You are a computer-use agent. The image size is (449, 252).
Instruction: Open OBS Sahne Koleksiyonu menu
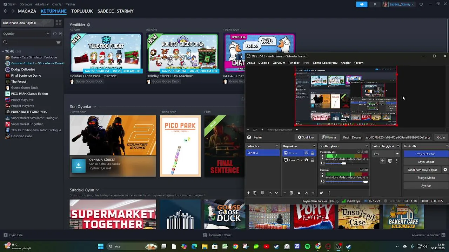(x=325, y=63)
